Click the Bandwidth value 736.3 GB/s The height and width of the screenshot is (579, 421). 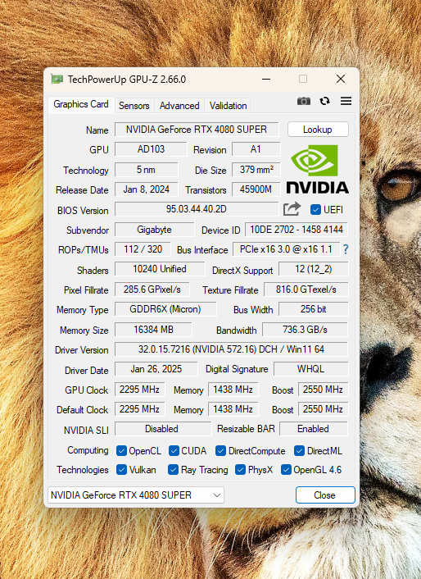(305, 330)
